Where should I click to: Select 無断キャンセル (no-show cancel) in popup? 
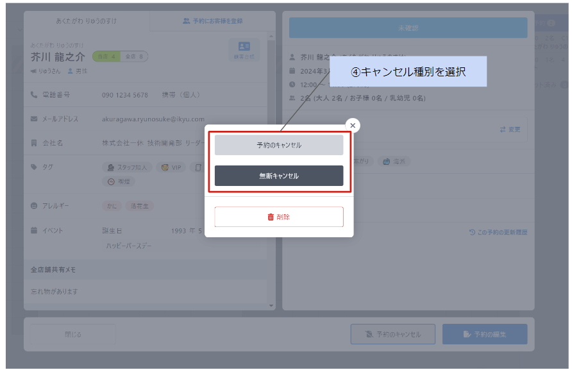coord(279,176)
